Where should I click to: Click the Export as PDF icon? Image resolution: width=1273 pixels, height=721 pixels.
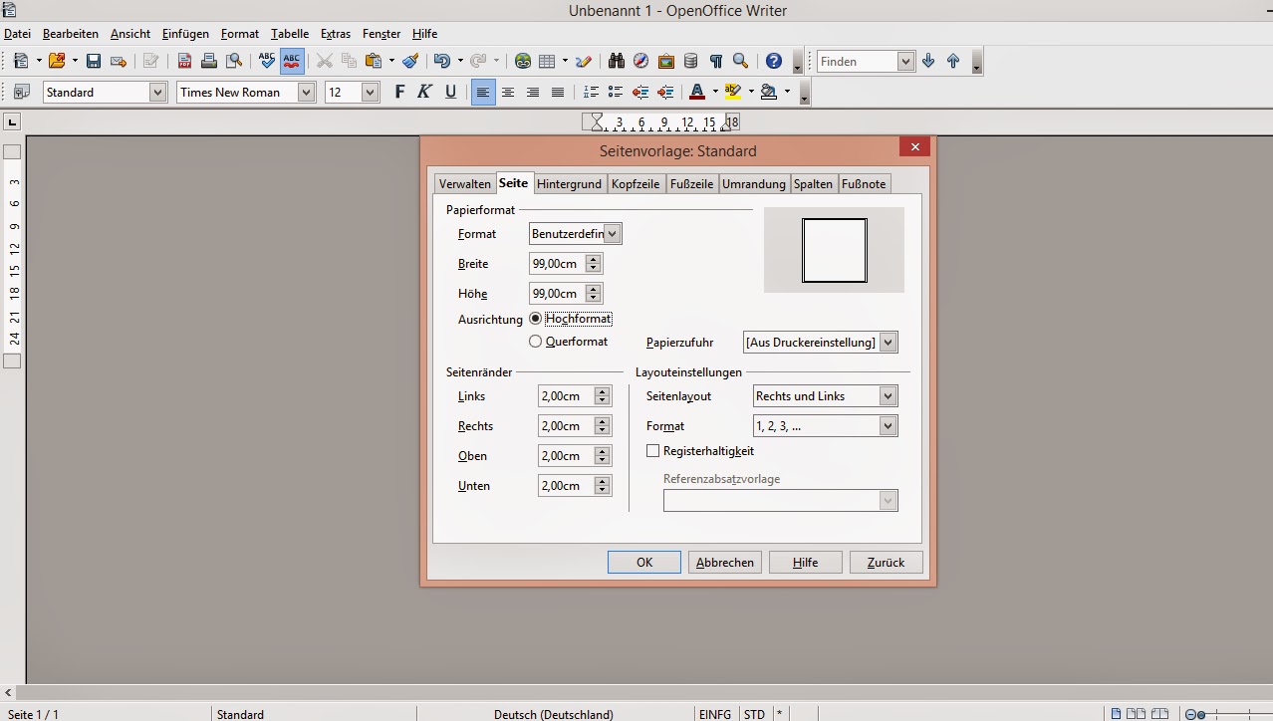click(184, 62)
